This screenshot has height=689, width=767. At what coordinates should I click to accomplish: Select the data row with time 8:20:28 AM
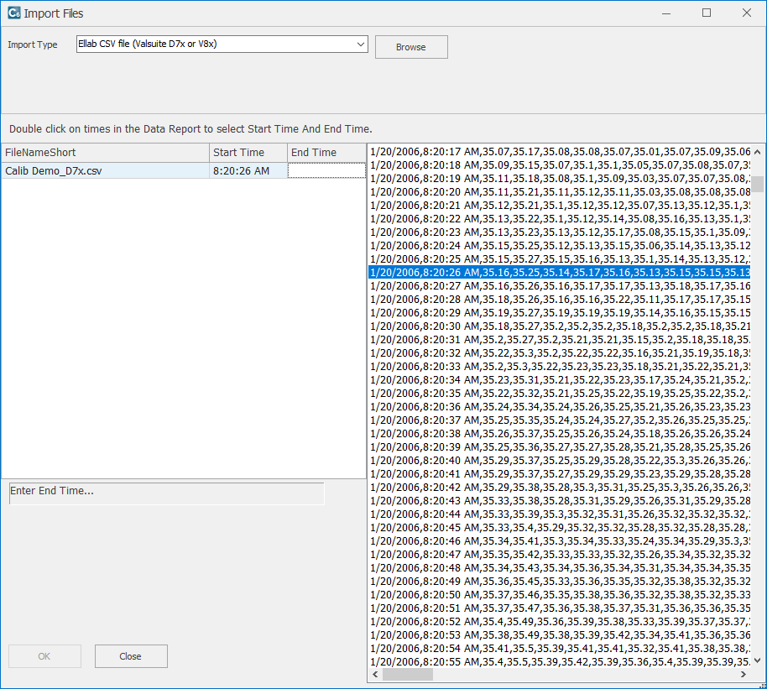pyautogui.click(x=560, y=300)
